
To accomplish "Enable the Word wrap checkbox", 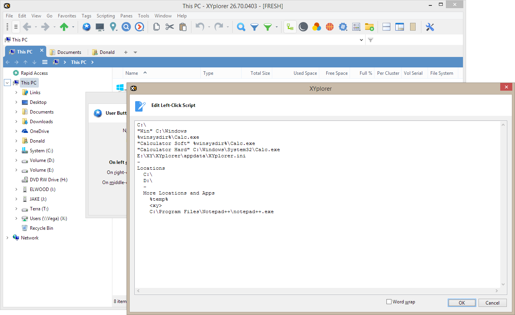I will [x=389, y=302].
